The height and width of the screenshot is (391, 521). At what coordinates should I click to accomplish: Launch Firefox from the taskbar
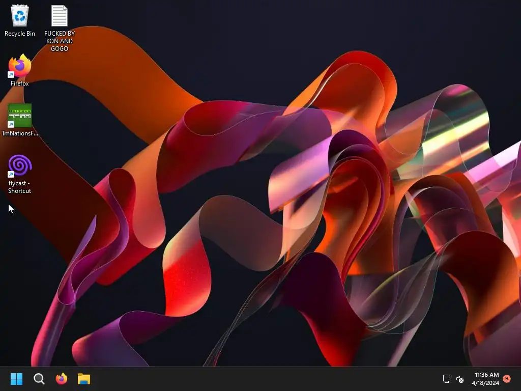(62, 379)
